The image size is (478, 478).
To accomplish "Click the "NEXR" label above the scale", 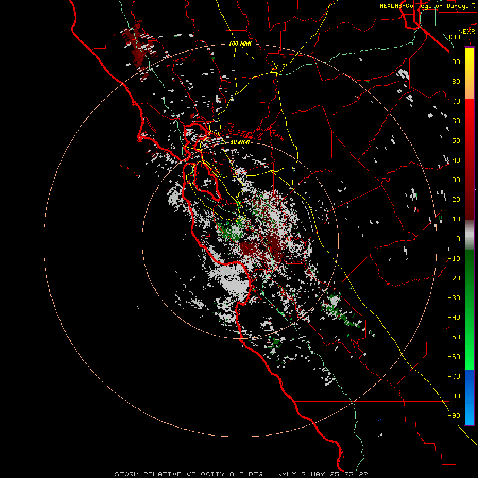I will pos(467,32).
